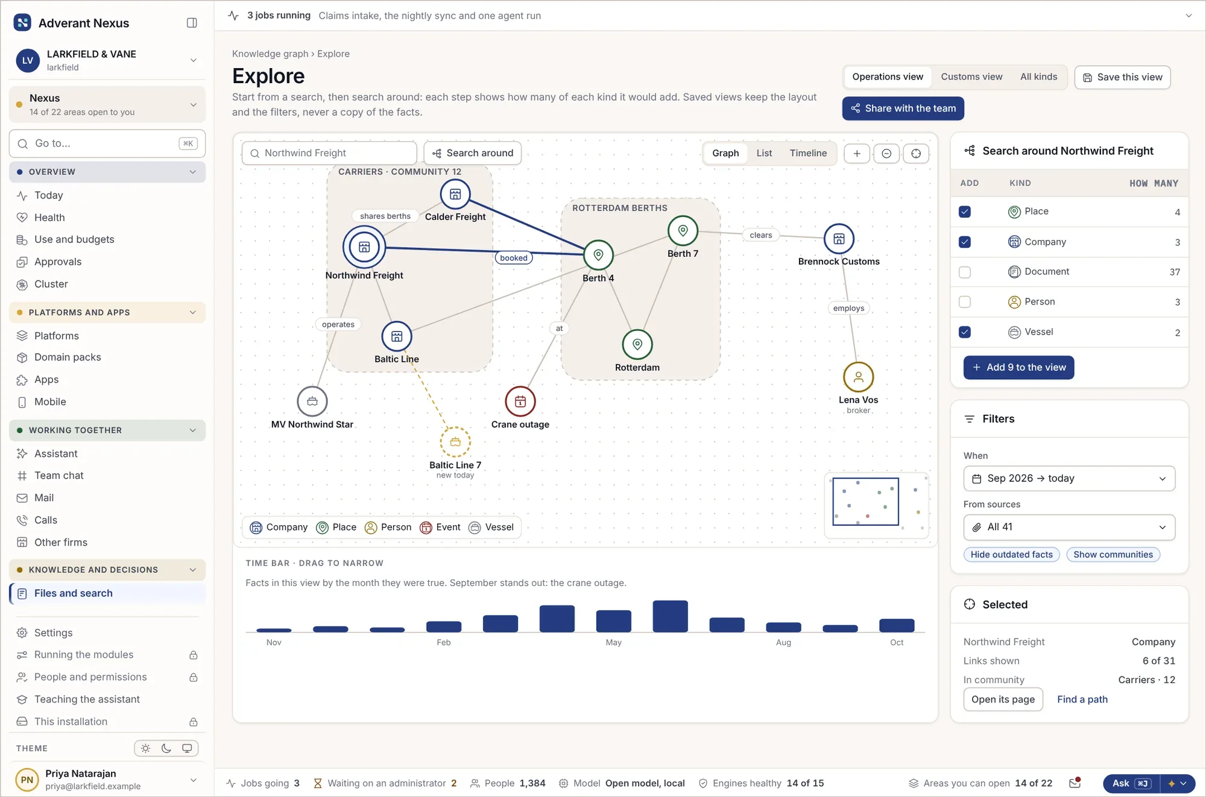Select the Baltic Line 7 dashed node

pos(455,442)
